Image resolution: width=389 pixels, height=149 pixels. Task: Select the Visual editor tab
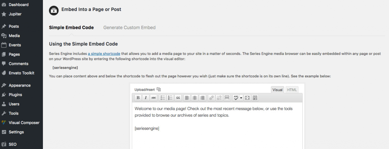[278, 90]
